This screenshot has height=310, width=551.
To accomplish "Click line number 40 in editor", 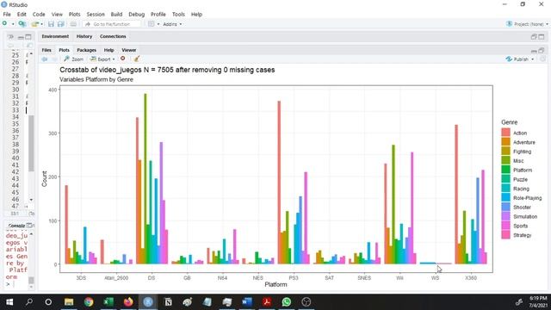I will 15,158.
